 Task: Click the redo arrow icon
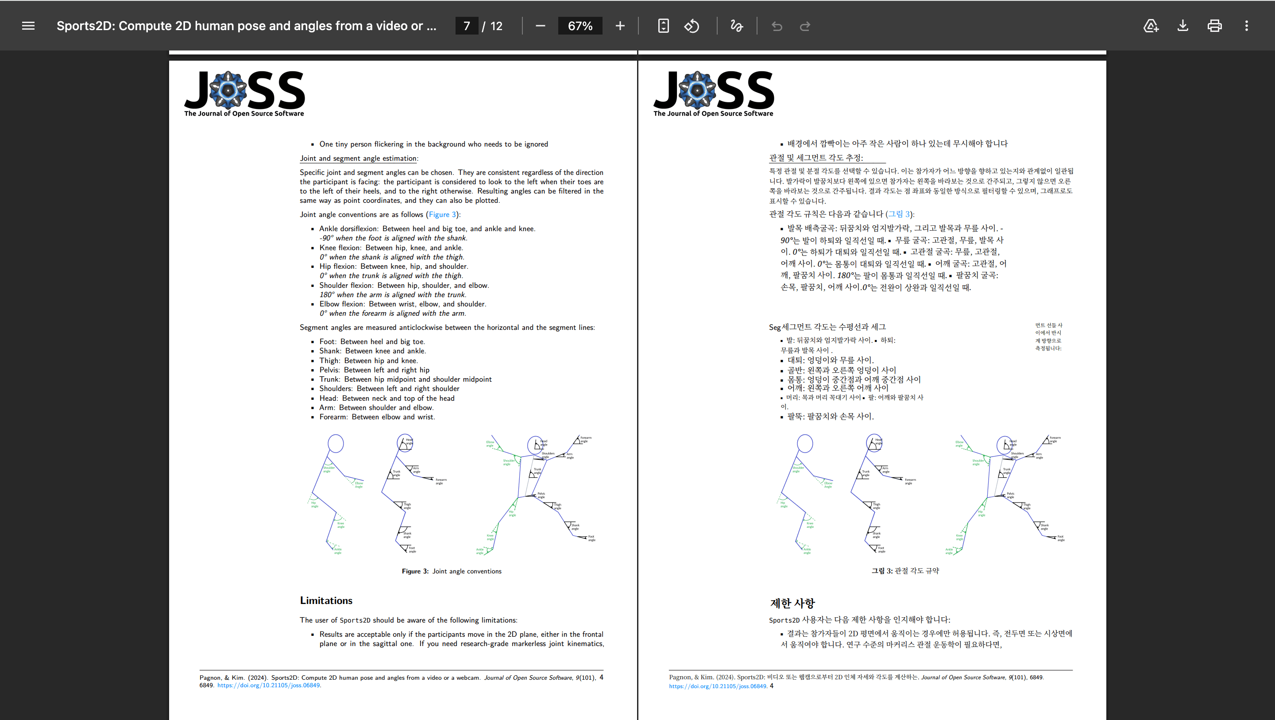click(805, 26)
